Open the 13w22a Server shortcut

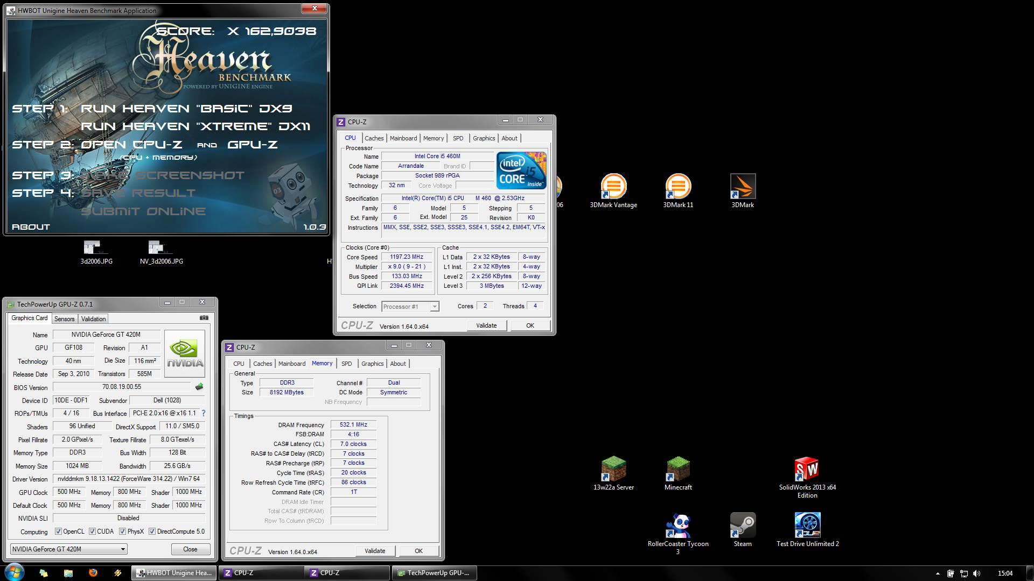tap(613, 473)
